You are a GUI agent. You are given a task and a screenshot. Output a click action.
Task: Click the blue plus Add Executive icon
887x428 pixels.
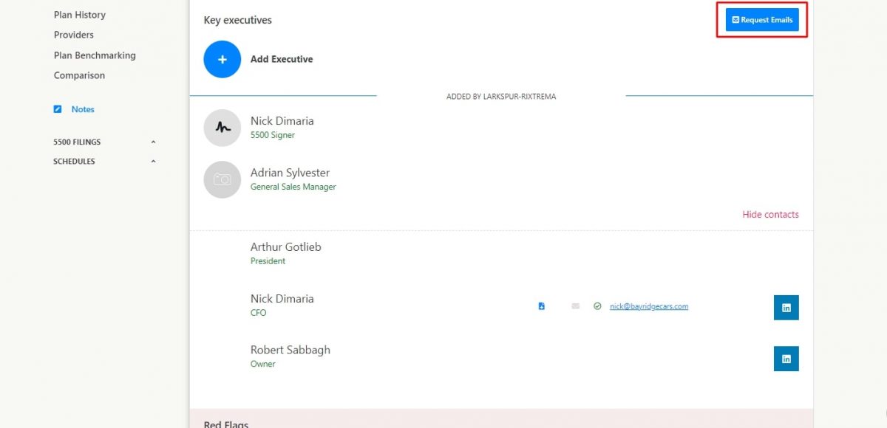tap(222, 59)
